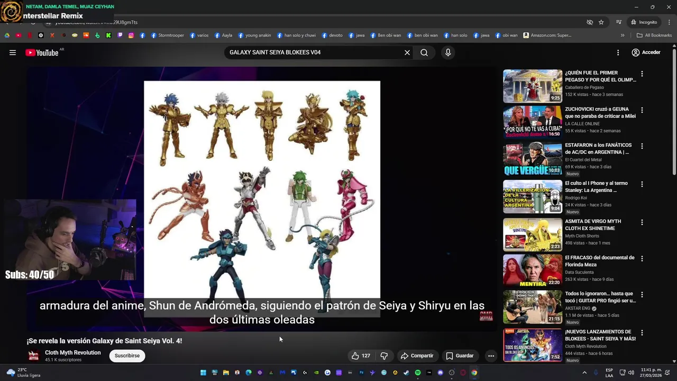Open Steam from the taskbar
677x381 pixels.
tap(406, 373)
